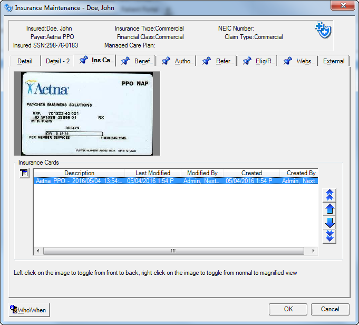Click the Aetna insurance card image
The width and height of the screenshot is (359, 325).
point(86,113)
